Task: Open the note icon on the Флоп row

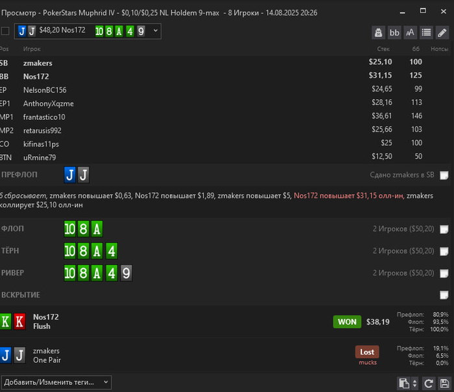Action: pos(444,229)
